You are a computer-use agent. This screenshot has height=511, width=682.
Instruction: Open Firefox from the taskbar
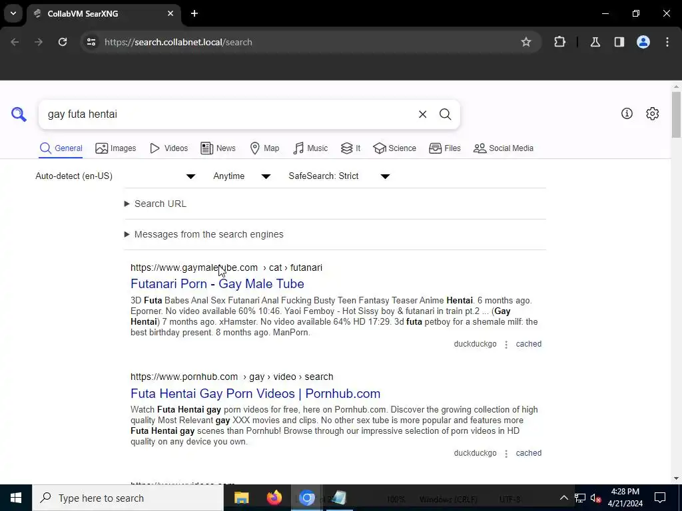[274, 498]
